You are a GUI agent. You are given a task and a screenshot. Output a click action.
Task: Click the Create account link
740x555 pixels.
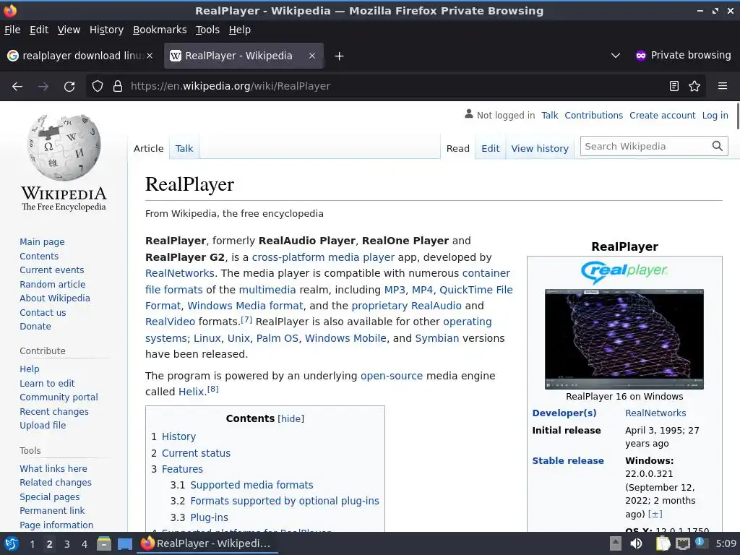click(662, 116)
